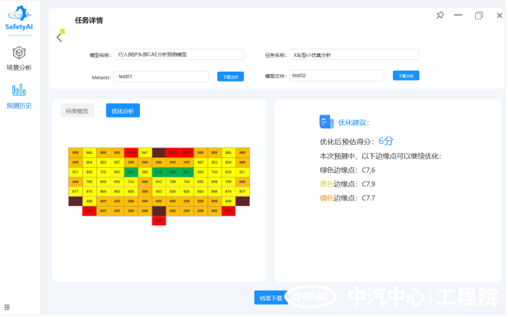Click the red cell at the heatmap's bottom tip
The image size is (508, 317).
159,221
